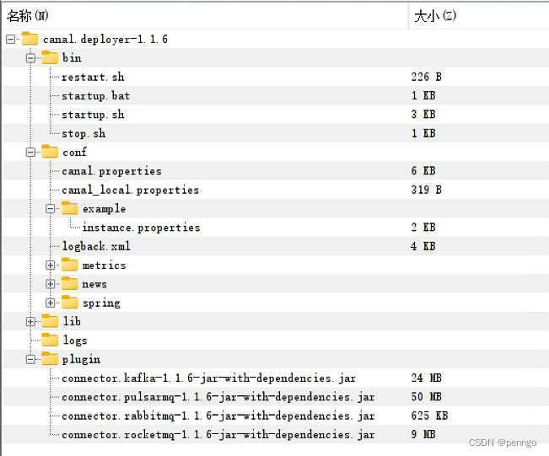
Task: Select connector.rabbitmq-1.1.6 jar file
Action: [218, 416]
